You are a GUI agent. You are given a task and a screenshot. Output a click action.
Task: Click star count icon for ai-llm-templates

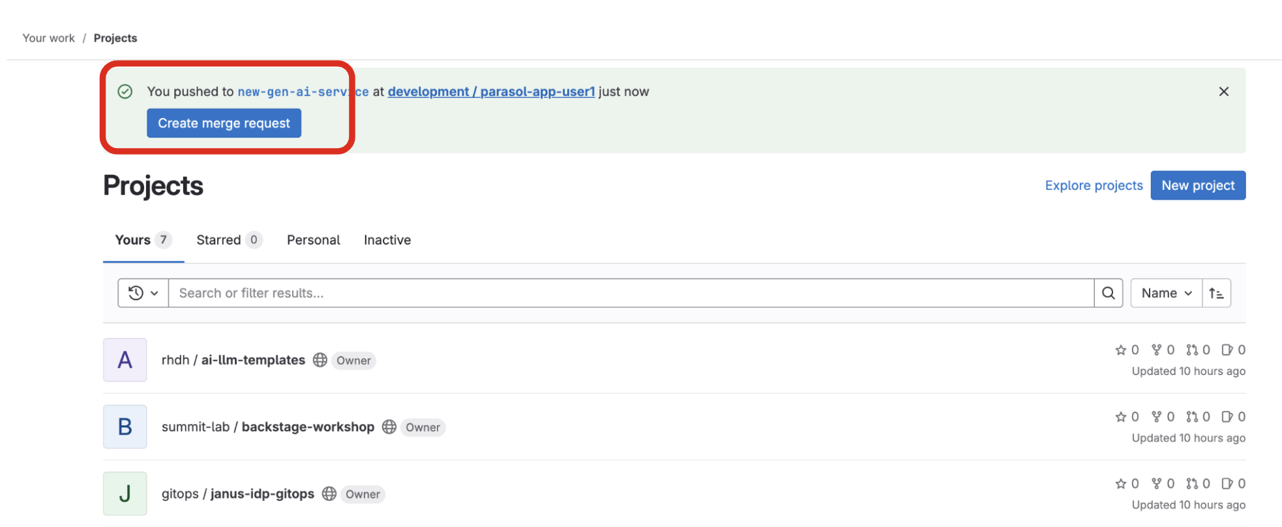[x=1121, y=350]
